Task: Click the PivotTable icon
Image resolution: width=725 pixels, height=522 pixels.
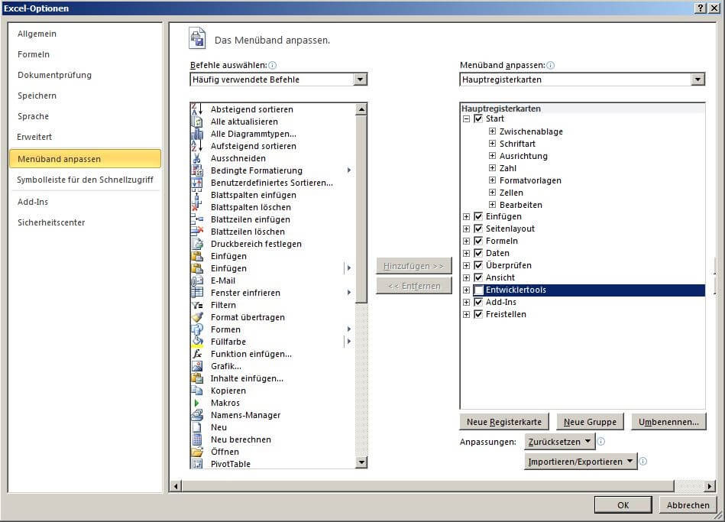Action: (197, 464)
